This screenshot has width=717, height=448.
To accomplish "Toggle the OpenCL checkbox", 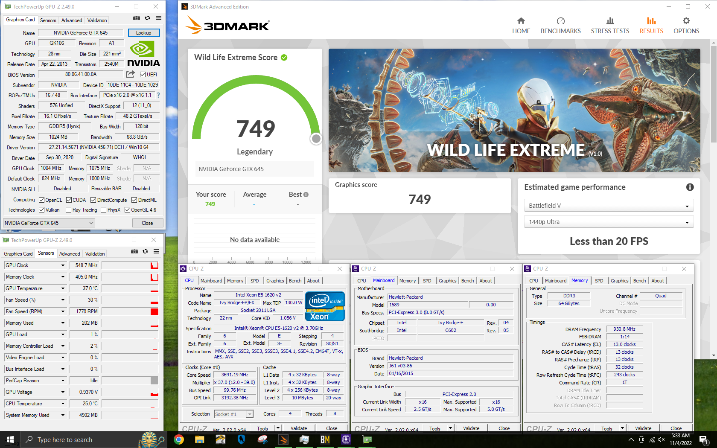I will click(x=41, y=200).
